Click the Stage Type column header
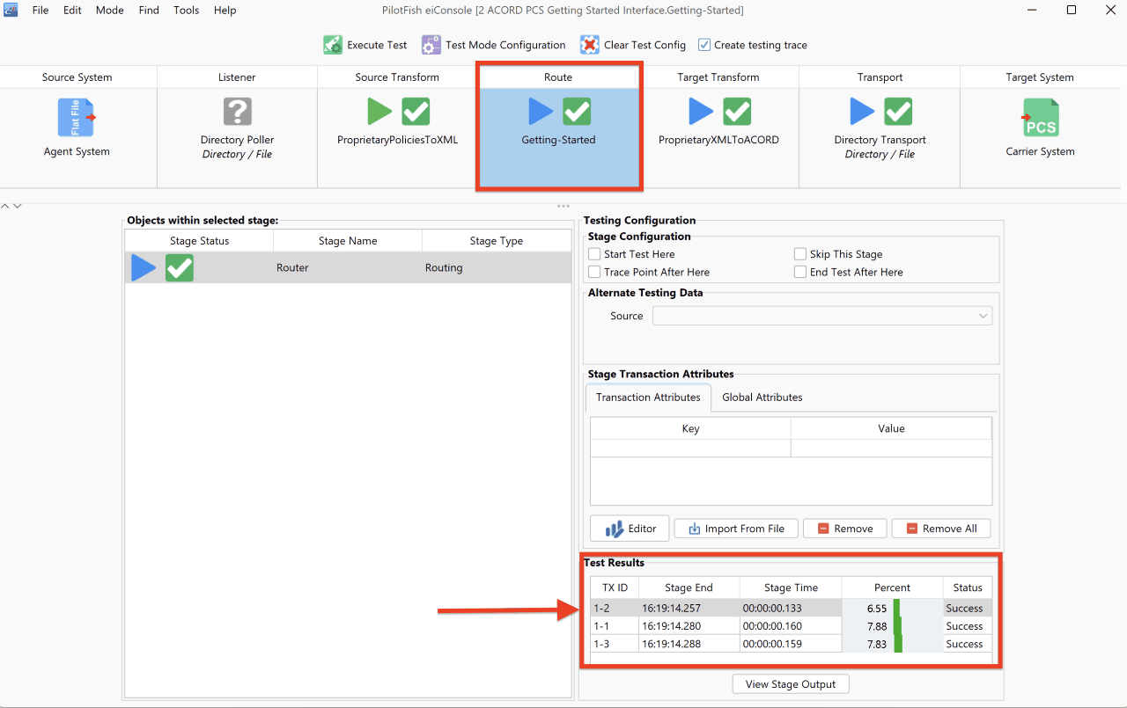Image resolution: width=1127 pixels, height=708 pixels. 497,241
